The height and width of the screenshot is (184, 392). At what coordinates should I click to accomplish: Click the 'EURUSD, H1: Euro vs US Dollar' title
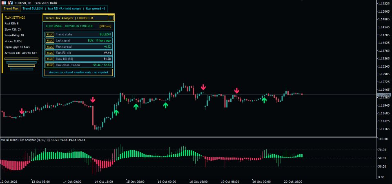tap(36, 2)
